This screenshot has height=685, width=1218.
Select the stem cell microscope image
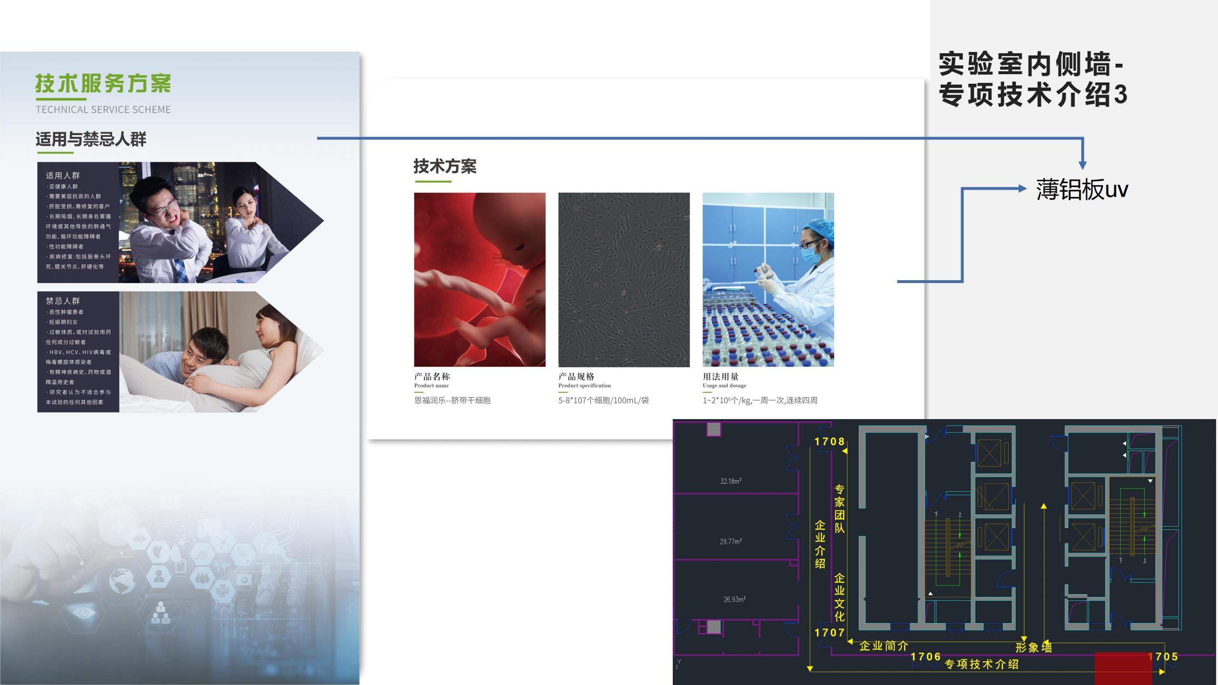pos(624,279)
